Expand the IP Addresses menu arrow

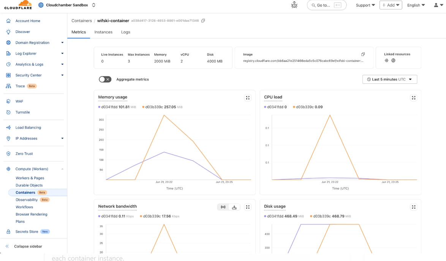point(62,138)
